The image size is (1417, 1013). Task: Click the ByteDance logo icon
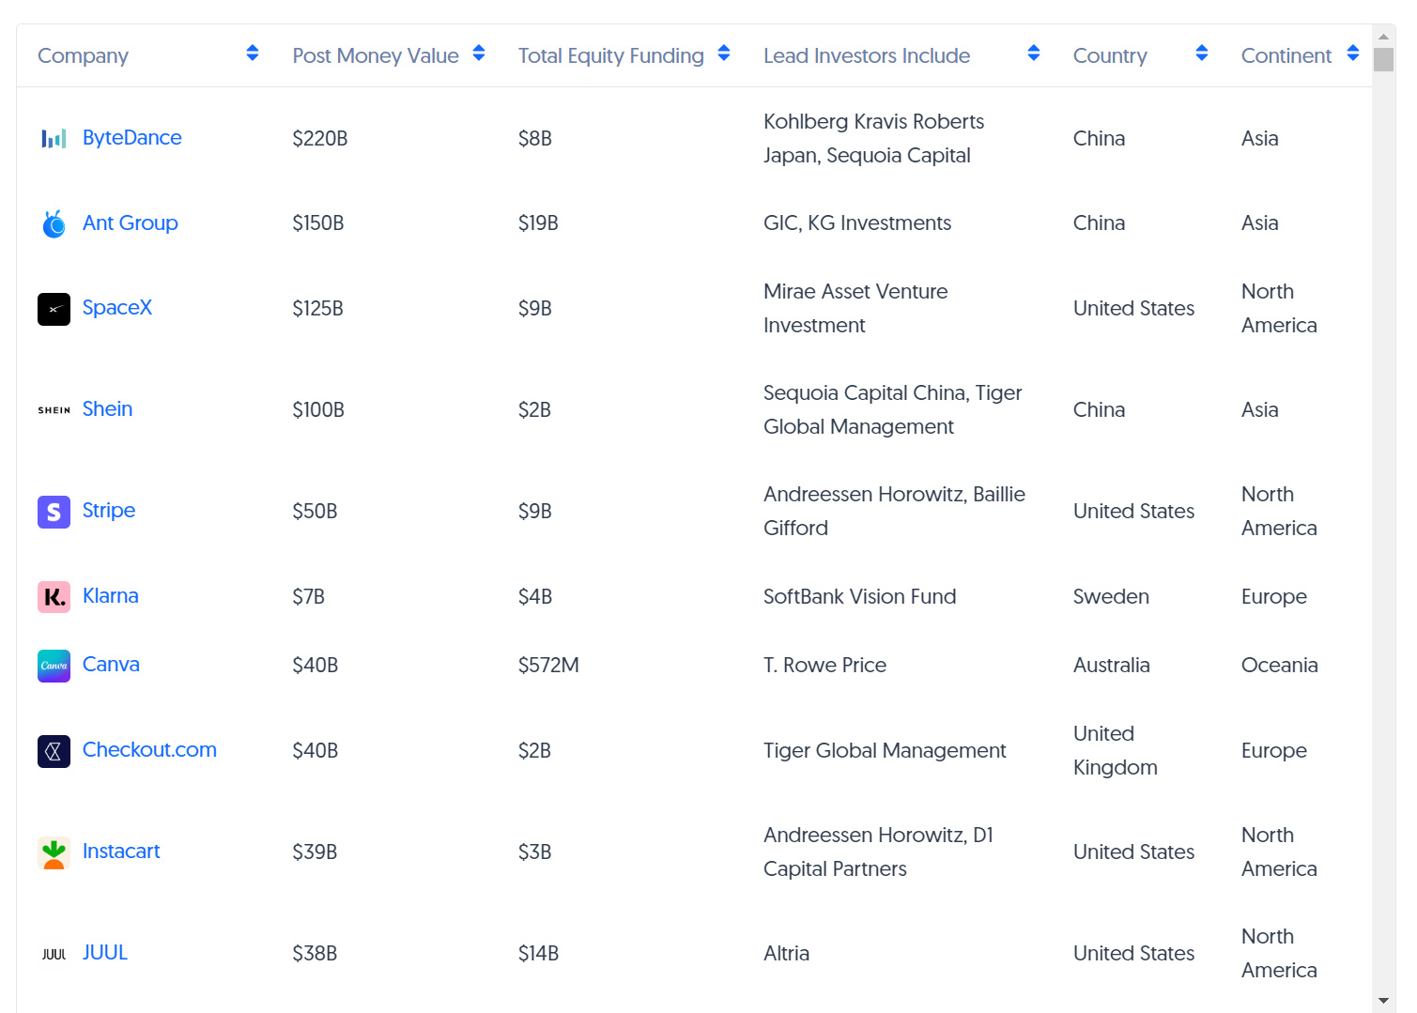pos(54,138)
